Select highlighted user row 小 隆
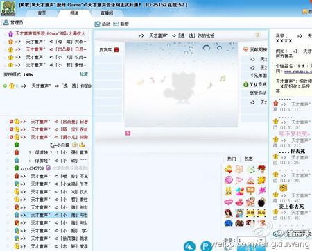Image resolution: width=312 pixels, height=251 pixels. point(51,215)
